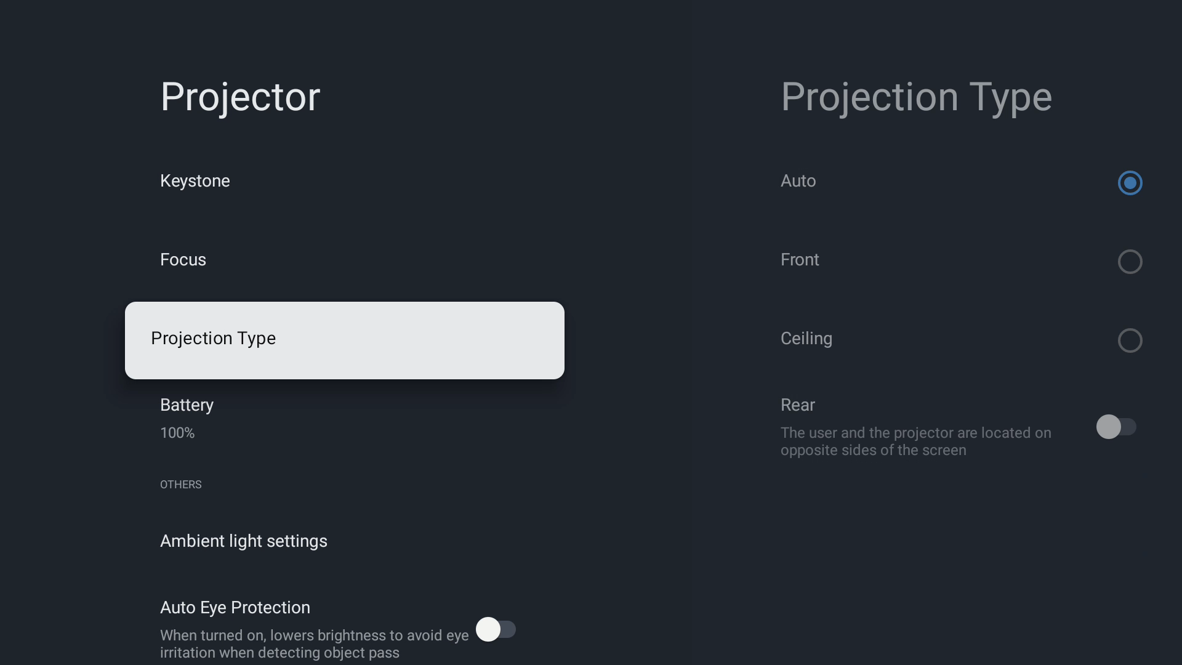Select the highlighted Projection Type item
The width and height of the screenshot is (1182, 665).
(x=345, y=341)
